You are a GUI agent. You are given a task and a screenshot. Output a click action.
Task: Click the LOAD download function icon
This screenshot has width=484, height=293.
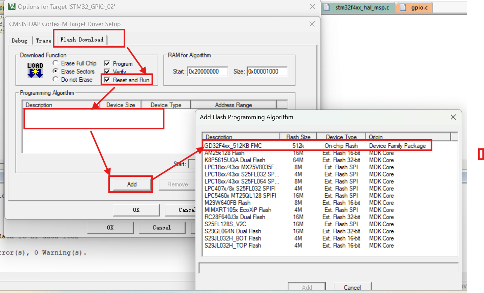point(35,70)
